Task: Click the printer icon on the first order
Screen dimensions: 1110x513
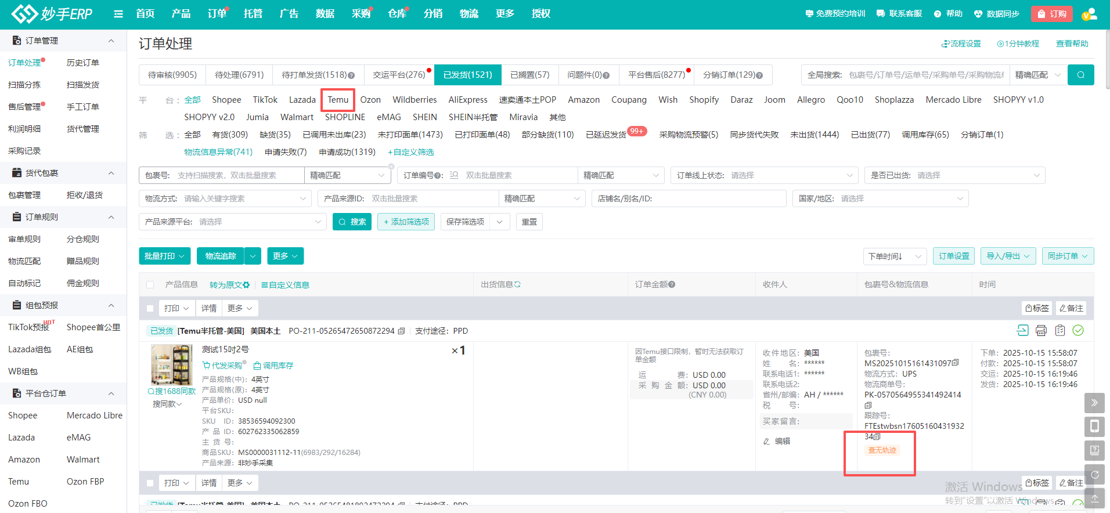Action: coord(1041,331)
